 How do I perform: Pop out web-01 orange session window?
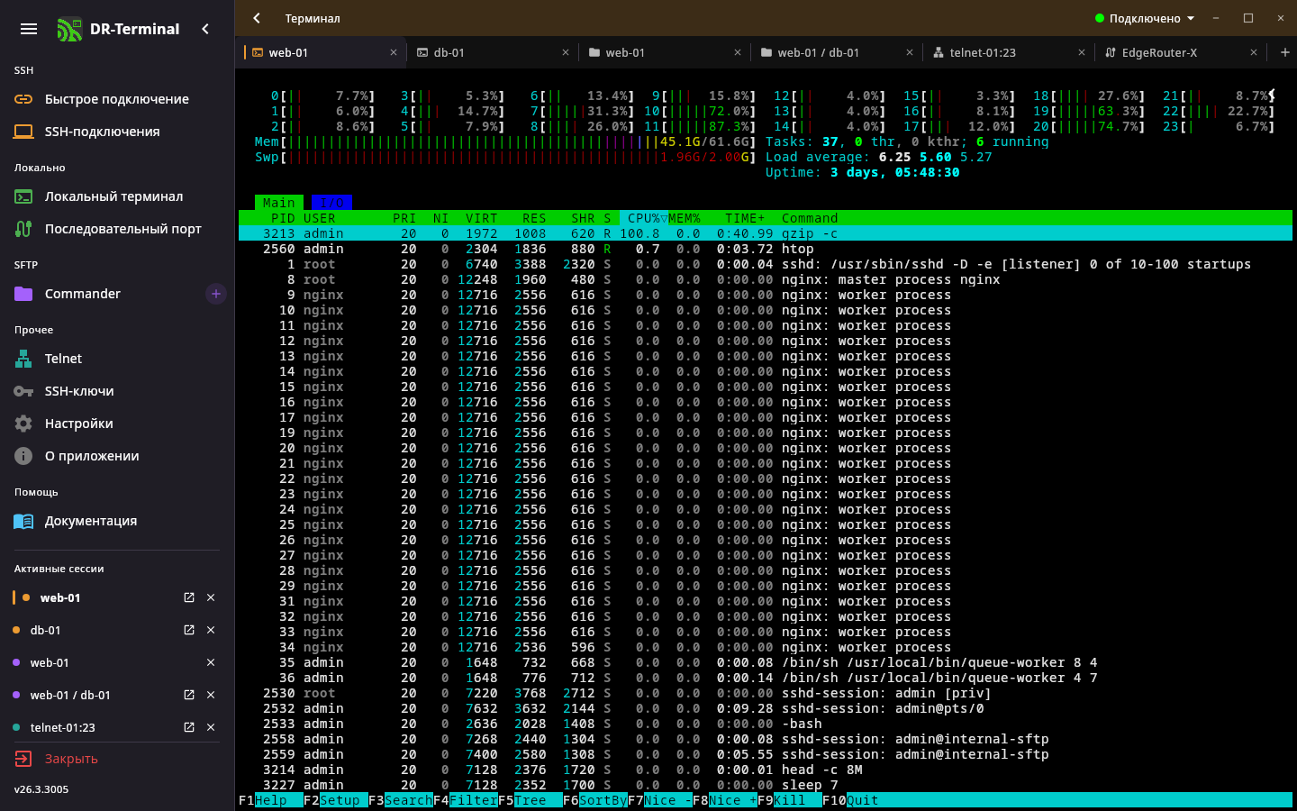189,597
